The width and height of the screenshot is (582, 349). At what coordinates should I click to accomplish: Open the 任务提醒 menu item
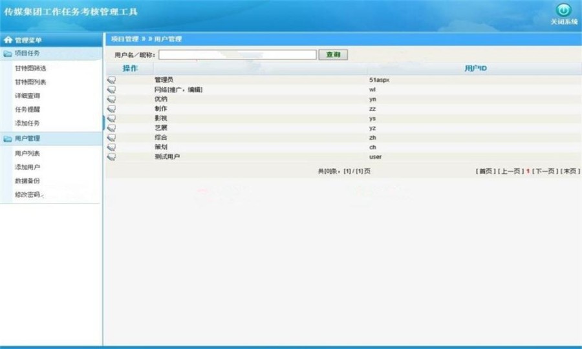point(28,109)
